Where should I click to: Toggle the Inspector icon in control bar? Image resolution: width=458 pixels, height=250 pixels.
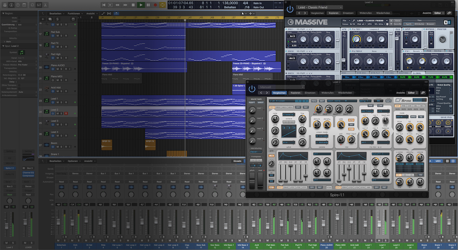(x=11, y=4)
